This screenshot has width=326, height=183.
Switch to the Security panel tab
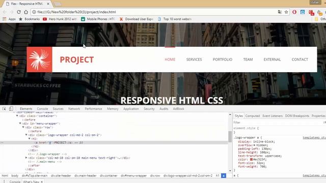(x=149, y=109)
